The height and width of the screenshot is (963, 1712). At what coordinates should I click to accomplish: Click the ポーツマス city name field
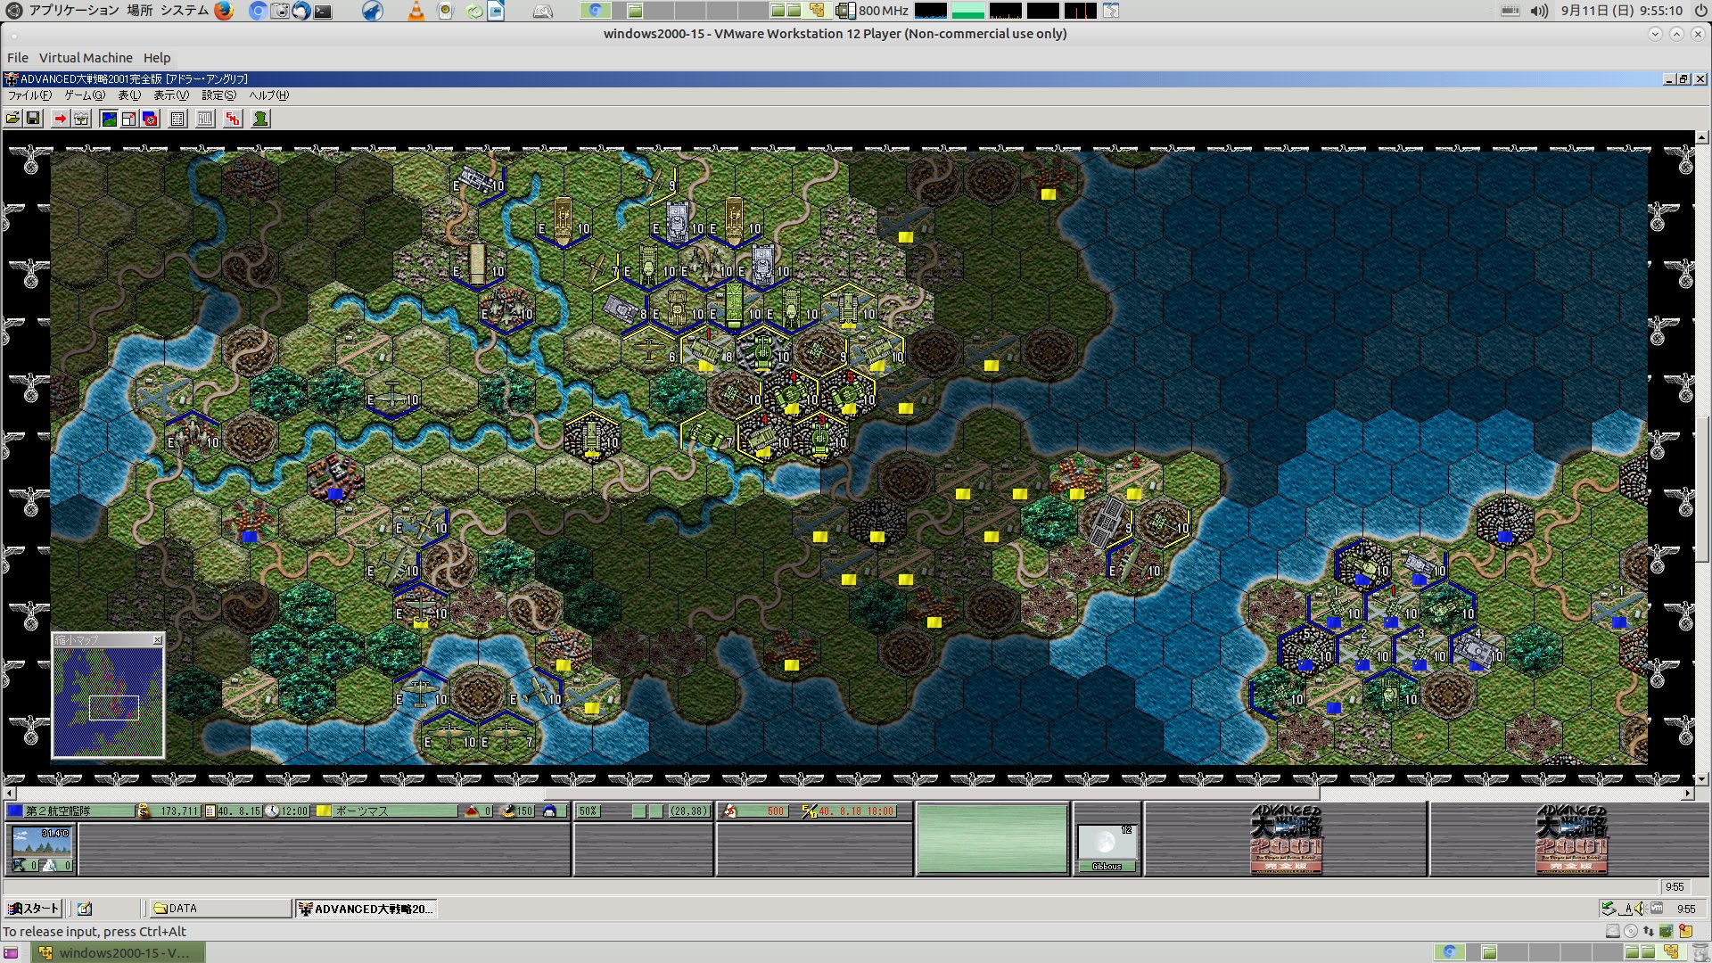click(x=394, y=811)
